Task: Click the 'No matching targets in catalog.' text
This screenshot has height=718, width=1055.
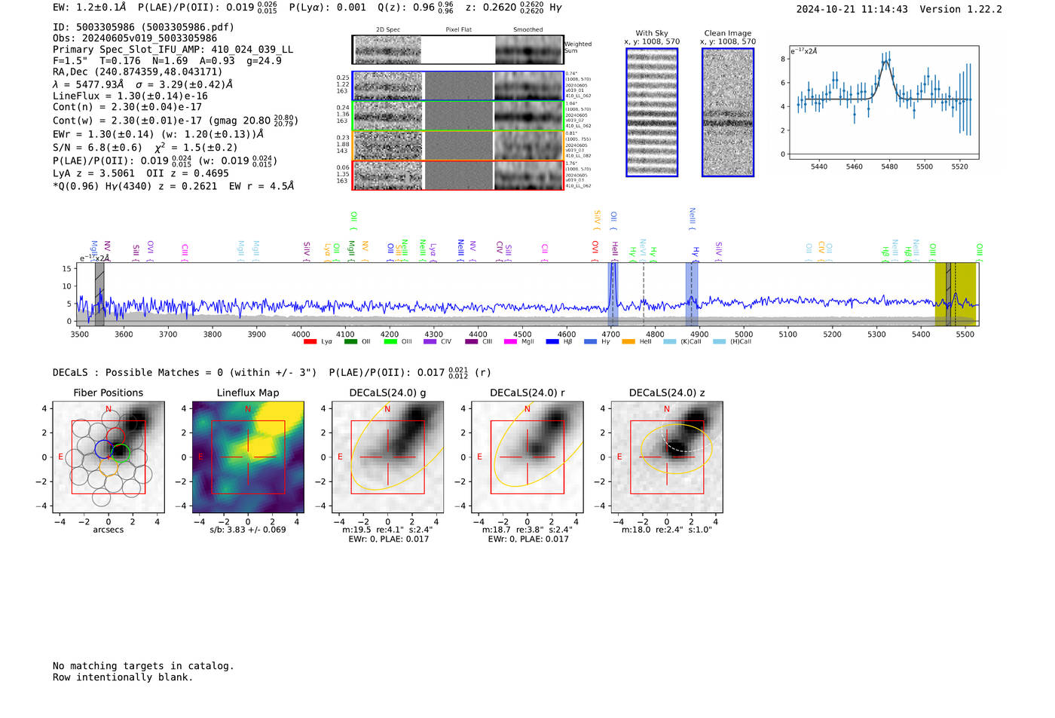Action: pyautogui.click(x=143, y=666)
